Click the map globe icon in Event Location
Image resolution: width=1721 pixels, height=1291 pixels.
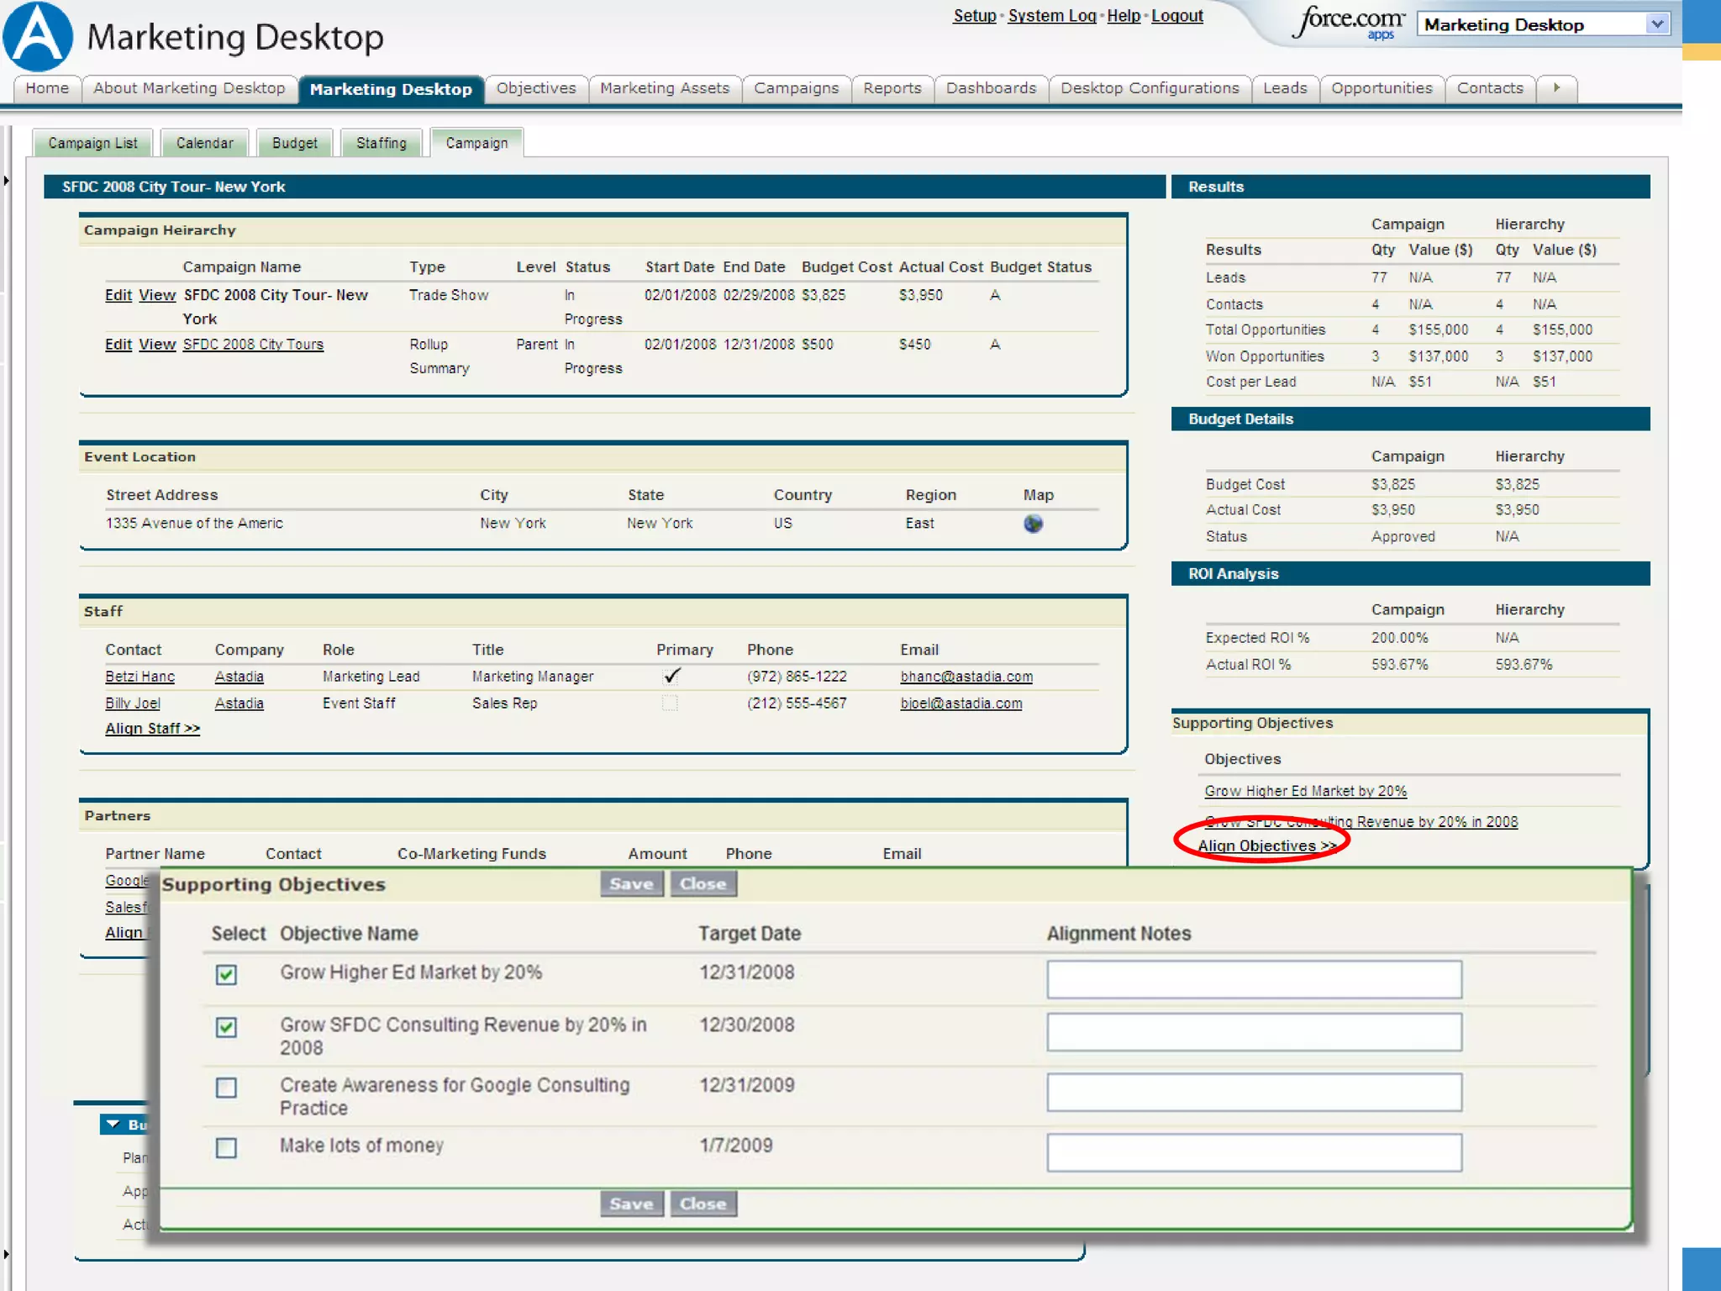[1033, 524]
